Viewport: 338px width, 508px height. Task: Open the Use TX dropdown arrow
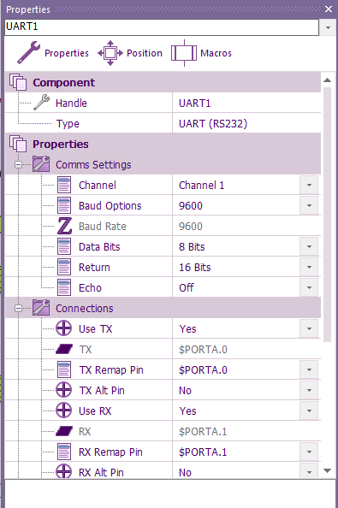click(309, 328)
